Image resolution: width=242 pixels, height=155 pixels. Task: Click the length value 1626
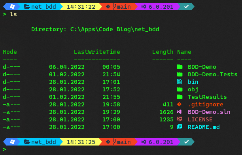[x=166, y=112]
